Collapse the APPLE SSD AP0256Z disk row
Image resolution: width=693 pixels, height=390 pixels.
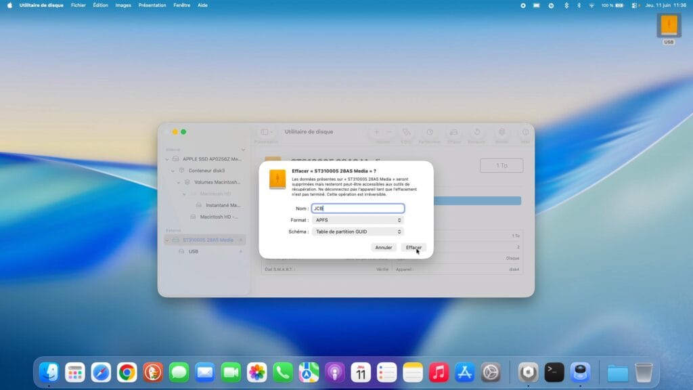pos(167,159)
